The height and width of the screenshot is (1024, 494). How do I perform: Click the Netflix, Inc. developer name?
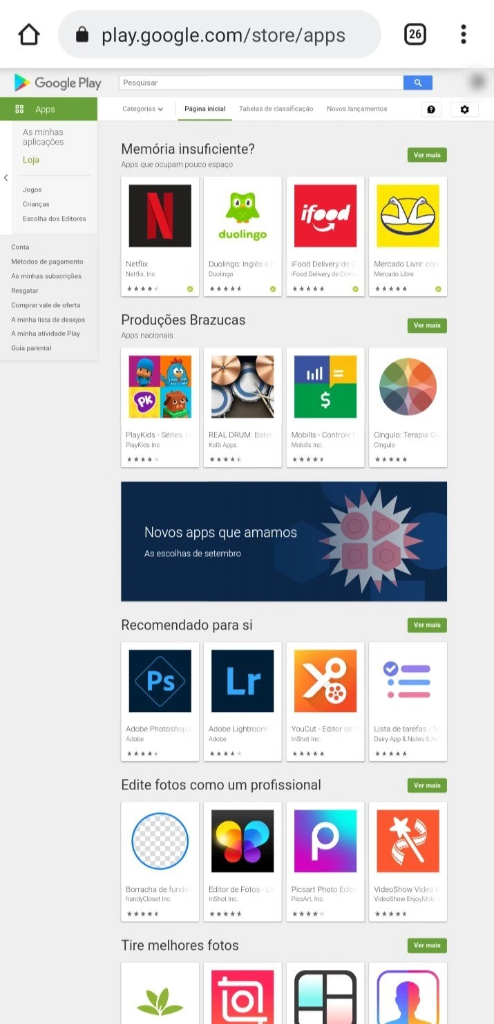point(141,274)
